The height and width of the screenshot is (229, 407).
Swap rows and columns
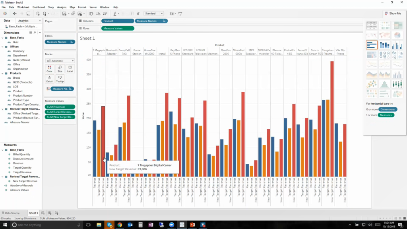pos(91,14)
